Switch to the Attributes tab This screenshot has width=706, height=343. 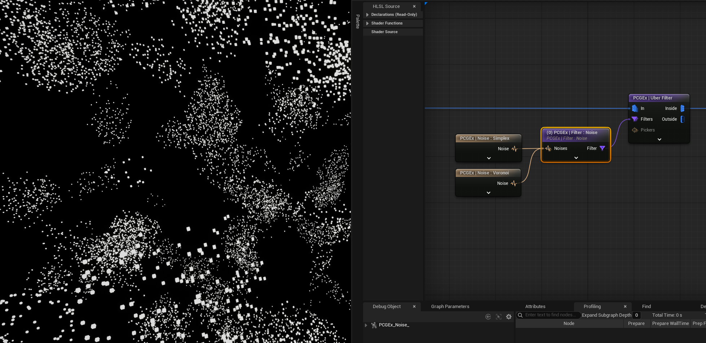[x=535, y=307]
